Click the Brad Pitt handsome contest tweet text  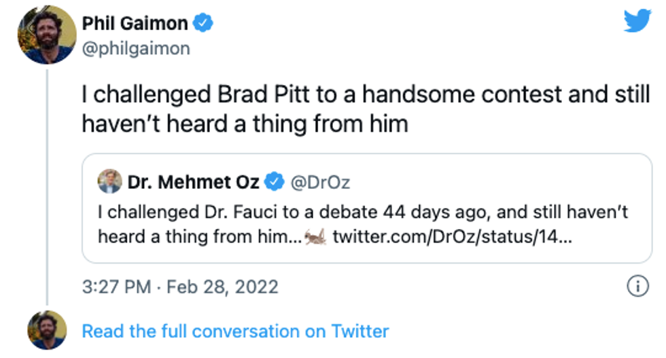point(366,95)
